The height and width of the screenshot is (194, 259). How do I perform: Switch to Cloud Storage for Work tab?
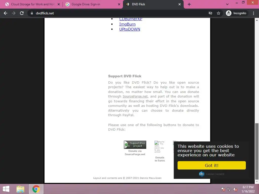pos(32,4)
